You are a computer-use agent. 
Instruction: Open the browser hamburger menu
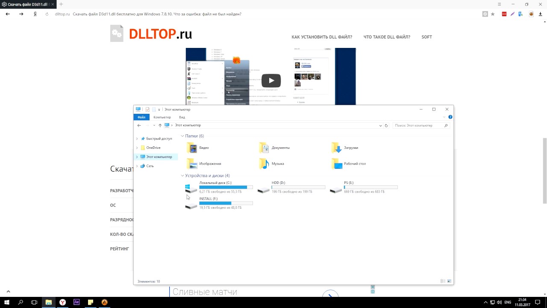(x=500, y=4)
